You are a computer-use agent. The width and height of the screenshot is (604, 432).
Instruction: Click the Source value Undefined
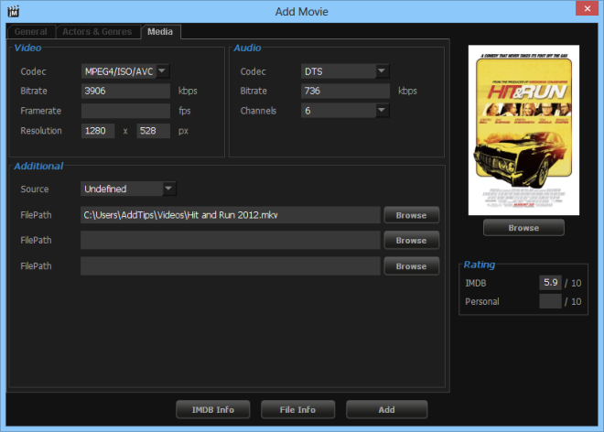point(122,189)
